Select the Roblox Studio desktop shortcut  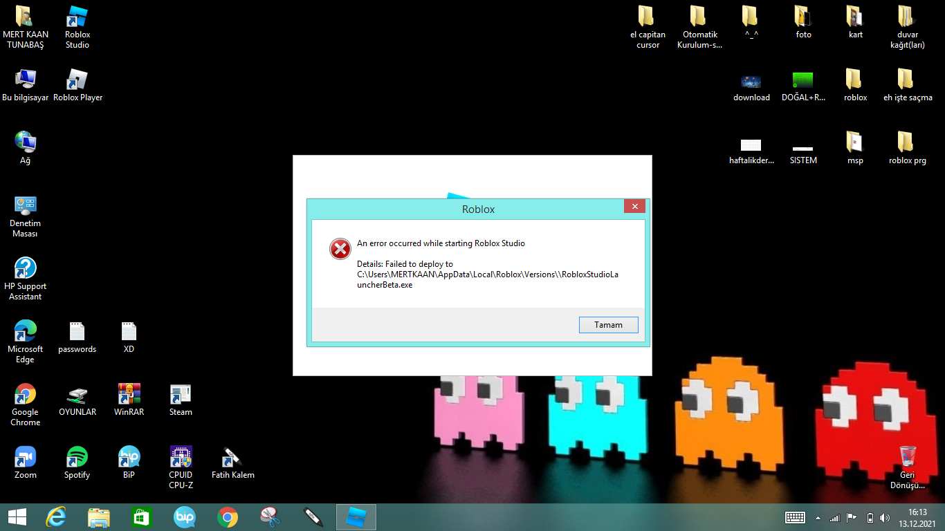pyautogui.click(x=77, y=28)
